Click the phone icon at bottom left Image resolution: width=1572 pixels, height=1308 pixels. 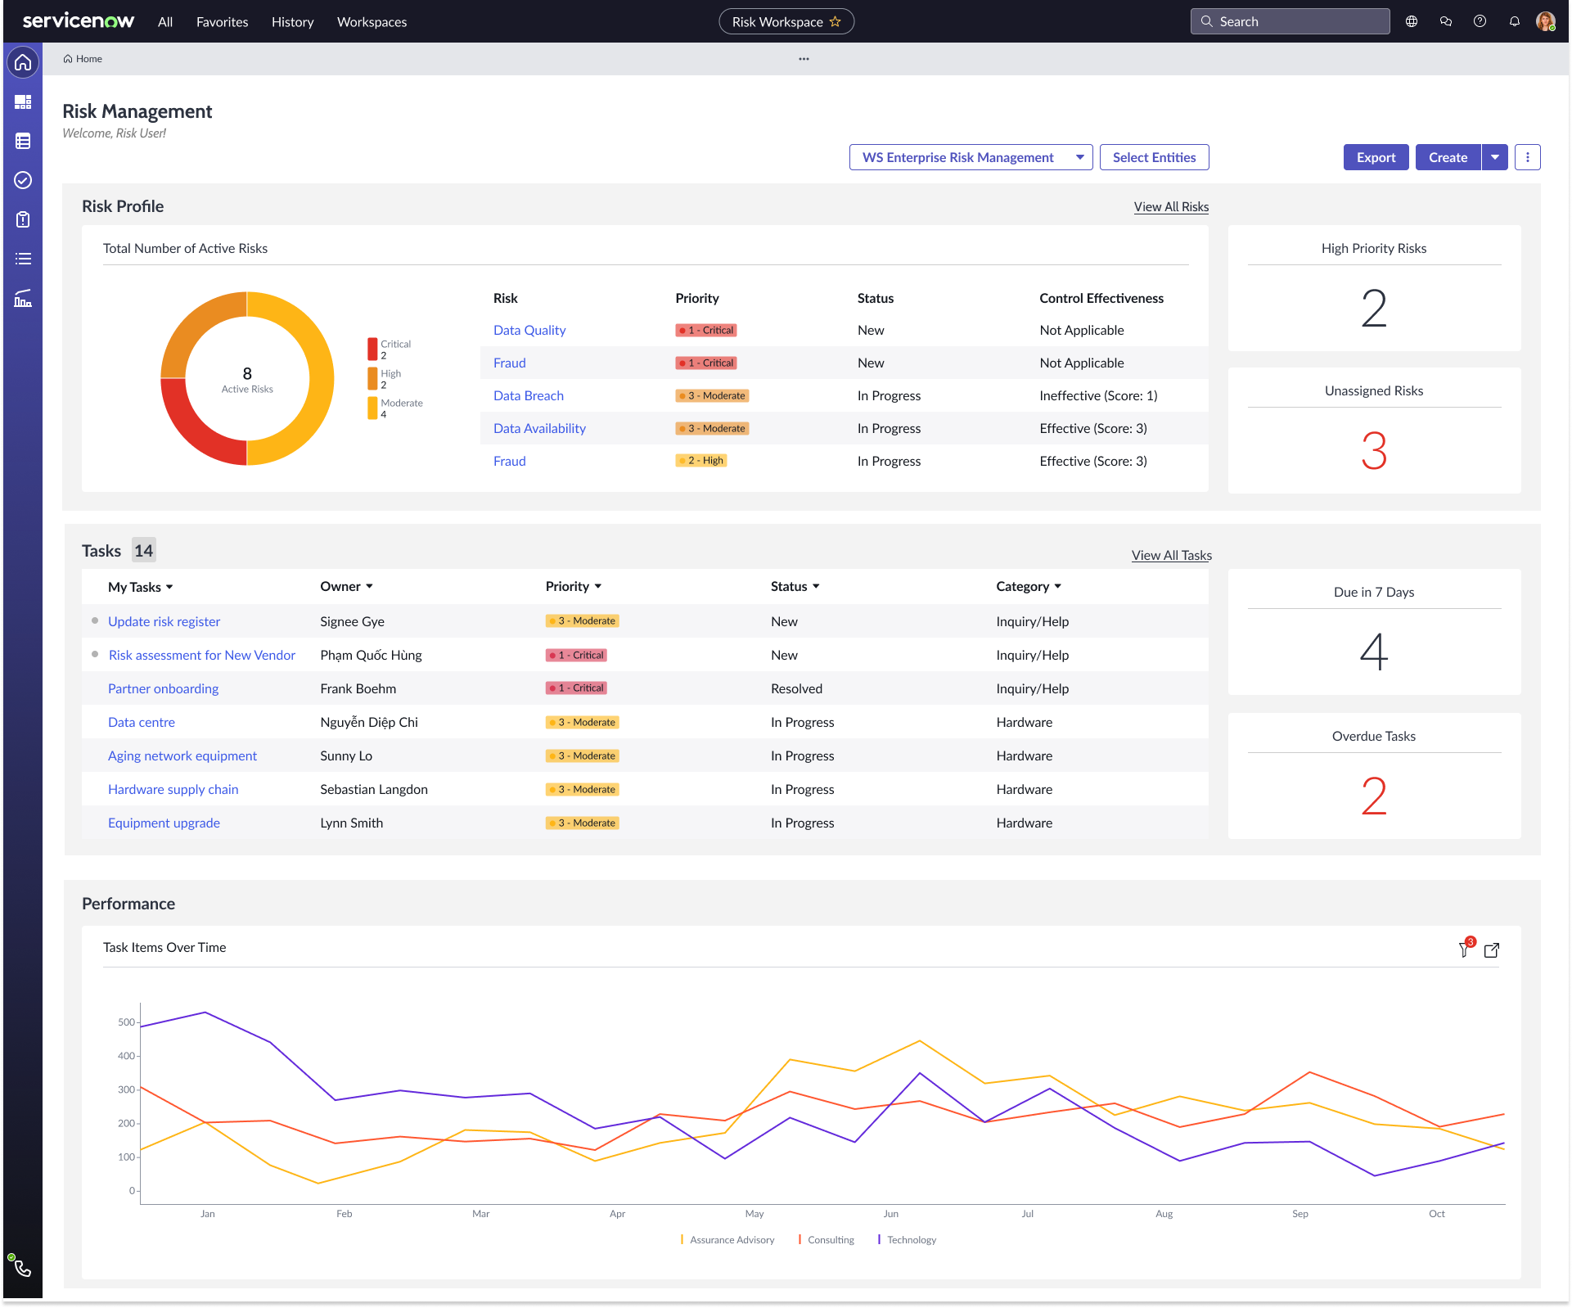click(x=23, y=1269)
